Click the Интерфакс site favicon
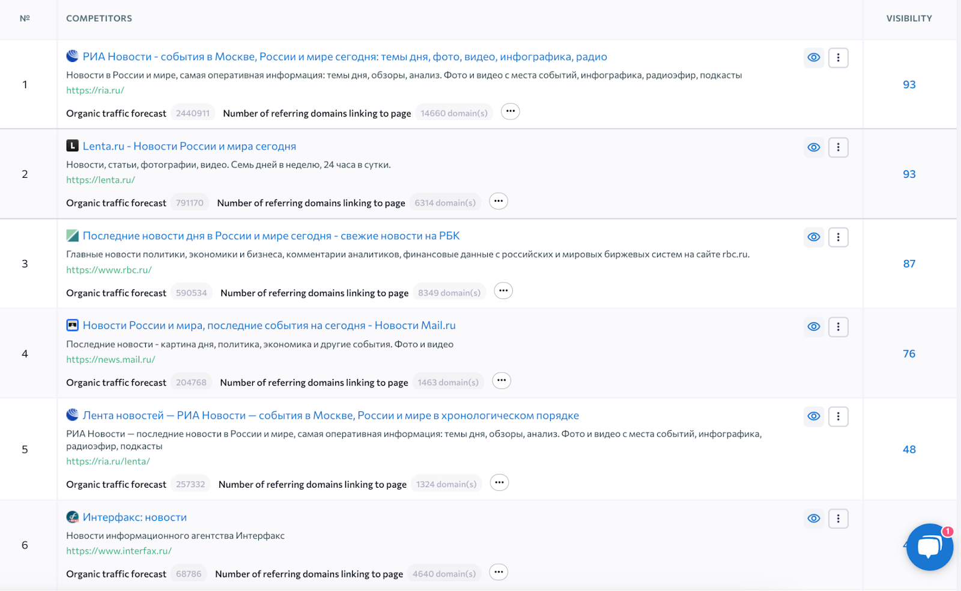Viewport: 961px width, 591px height. (x=71, y=517)
